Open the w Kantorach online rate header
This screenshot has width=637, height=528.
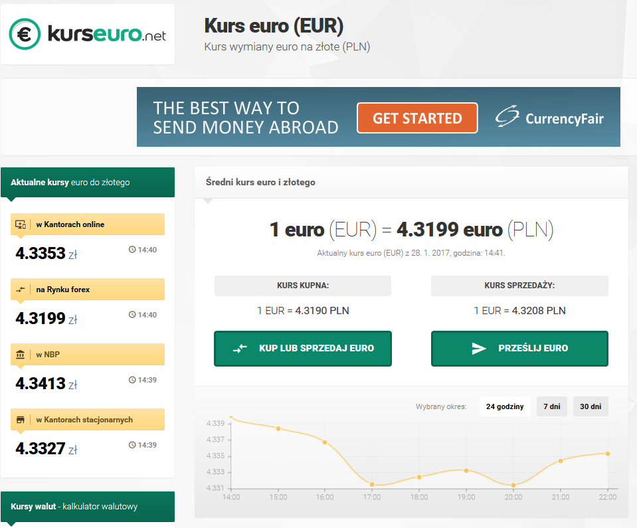point(88,224)
